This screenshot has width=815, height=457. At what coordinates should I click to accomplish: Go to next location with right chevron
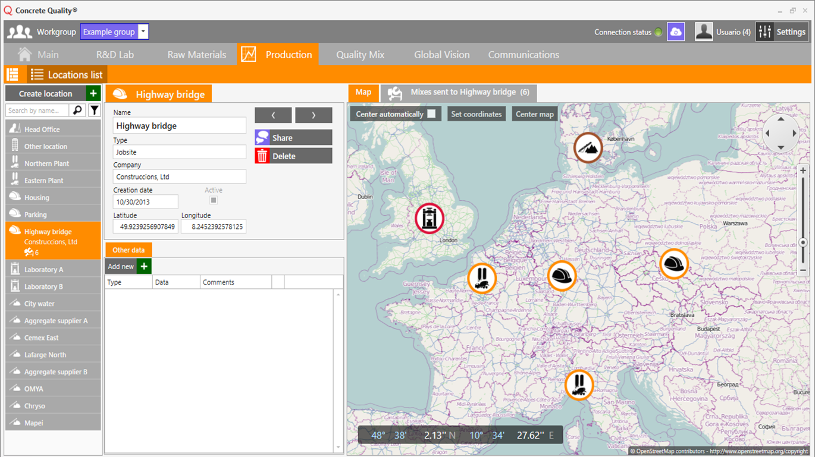point(314,115)
